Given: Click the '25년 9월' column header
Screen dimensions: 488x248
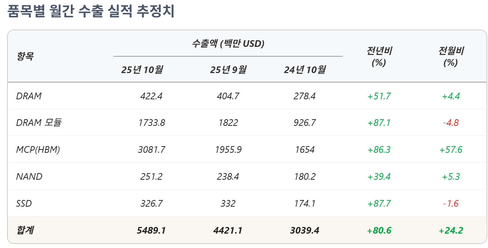Looking at the screenshot, I should (x=228, y=69).
